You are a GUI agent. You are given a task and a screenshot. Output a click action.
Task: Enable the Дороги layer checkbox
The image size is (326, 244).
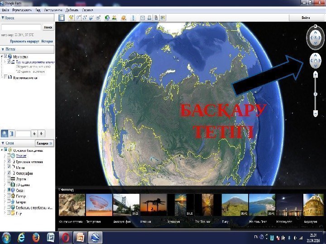click(9, 178)
